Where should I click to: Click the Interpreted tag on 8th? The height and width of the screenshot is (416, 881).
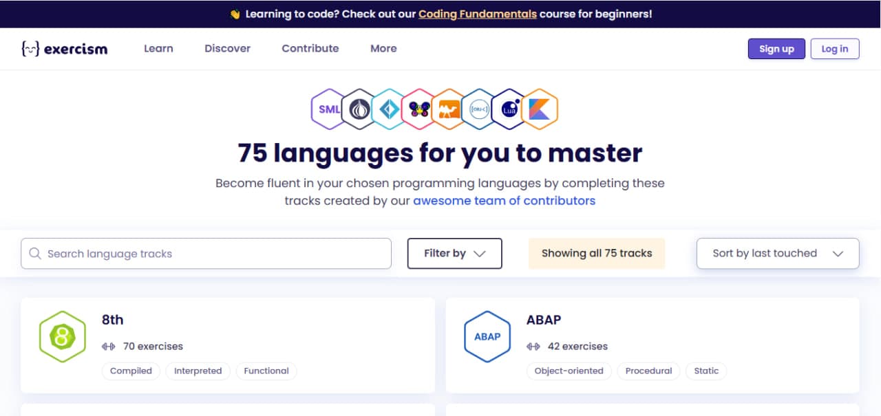pyautogui.click(x=198, y=371)
